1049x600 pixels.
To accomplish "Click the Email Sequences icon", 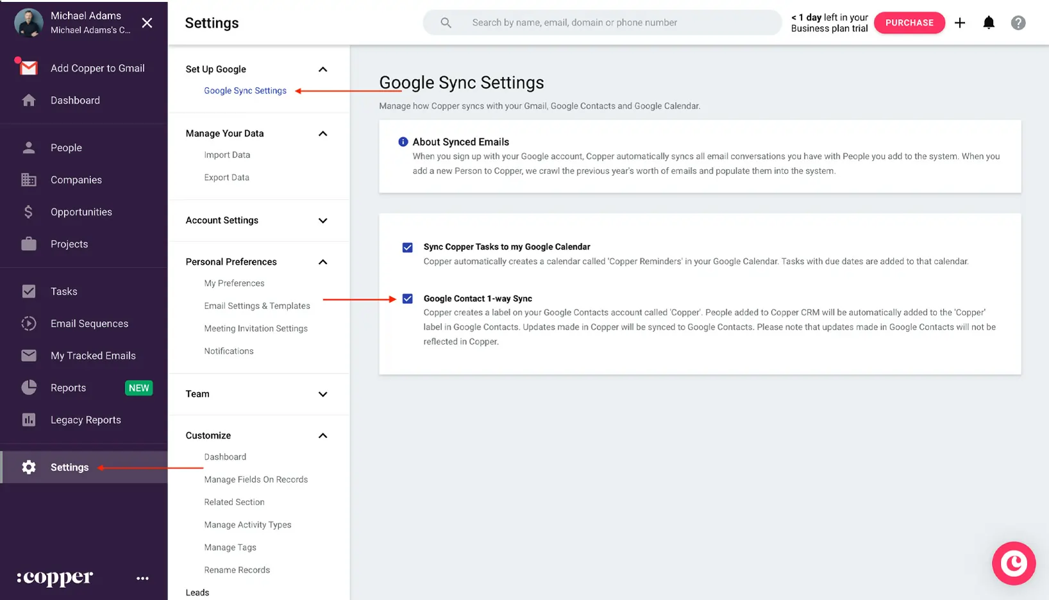I will [28, 323].
